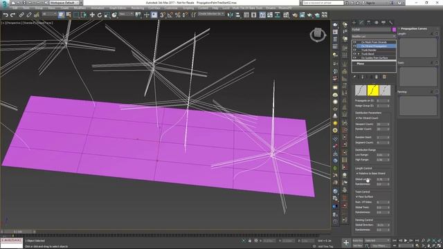Activate the Select and Scale tool
Image resolution: width=443 pixels, height=249 pixels.
click(107, 15)
